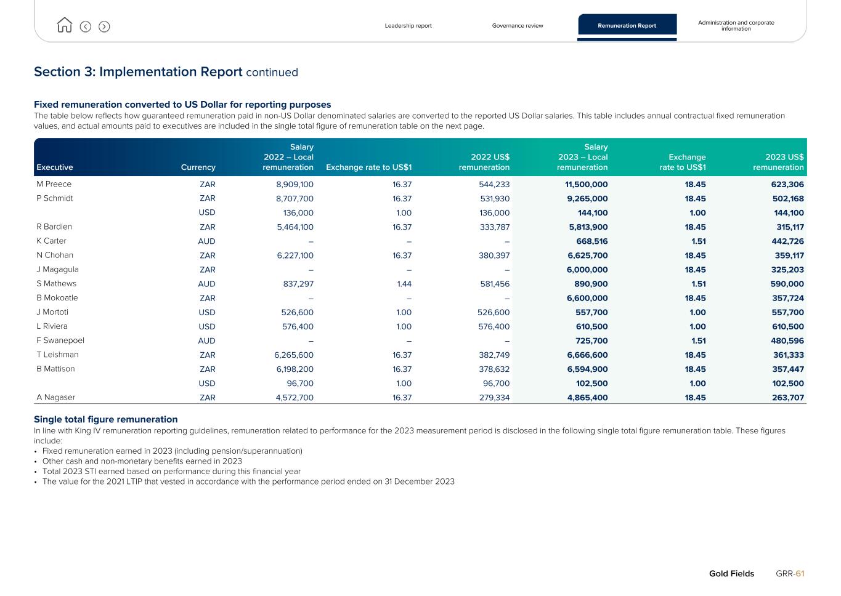This screenshot has width=841, height=596.
Task: Click the Executive column header
Action: (x=55, y=167)
